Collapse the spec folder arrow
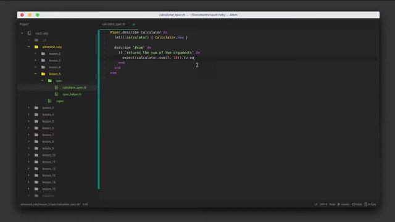 click(x=43, y=81)
